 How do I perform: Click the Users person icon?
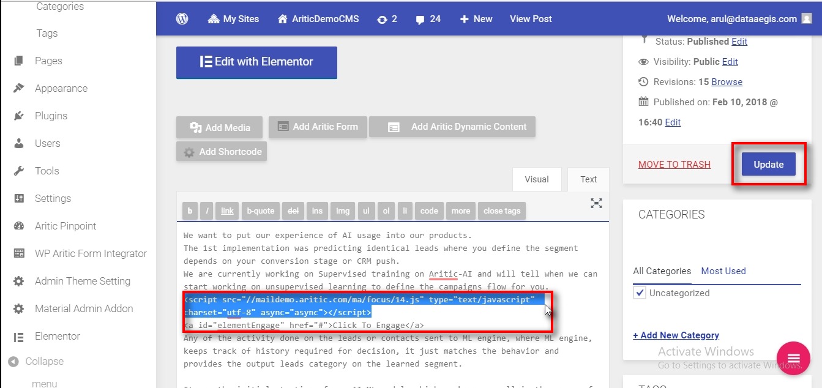19,143
